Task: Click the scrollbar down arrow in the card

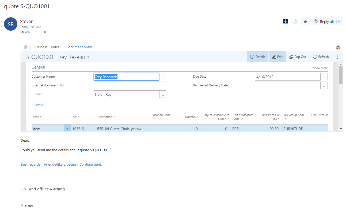Action: (x=341, y=129)
